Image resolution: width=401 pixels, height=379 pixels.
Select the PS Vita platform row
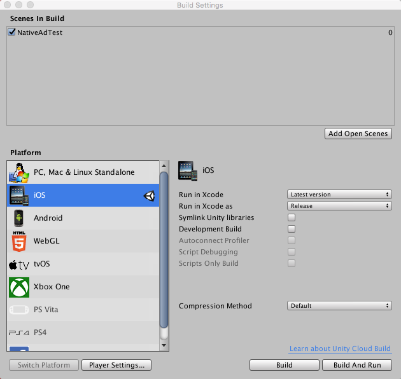coord(83,310)
